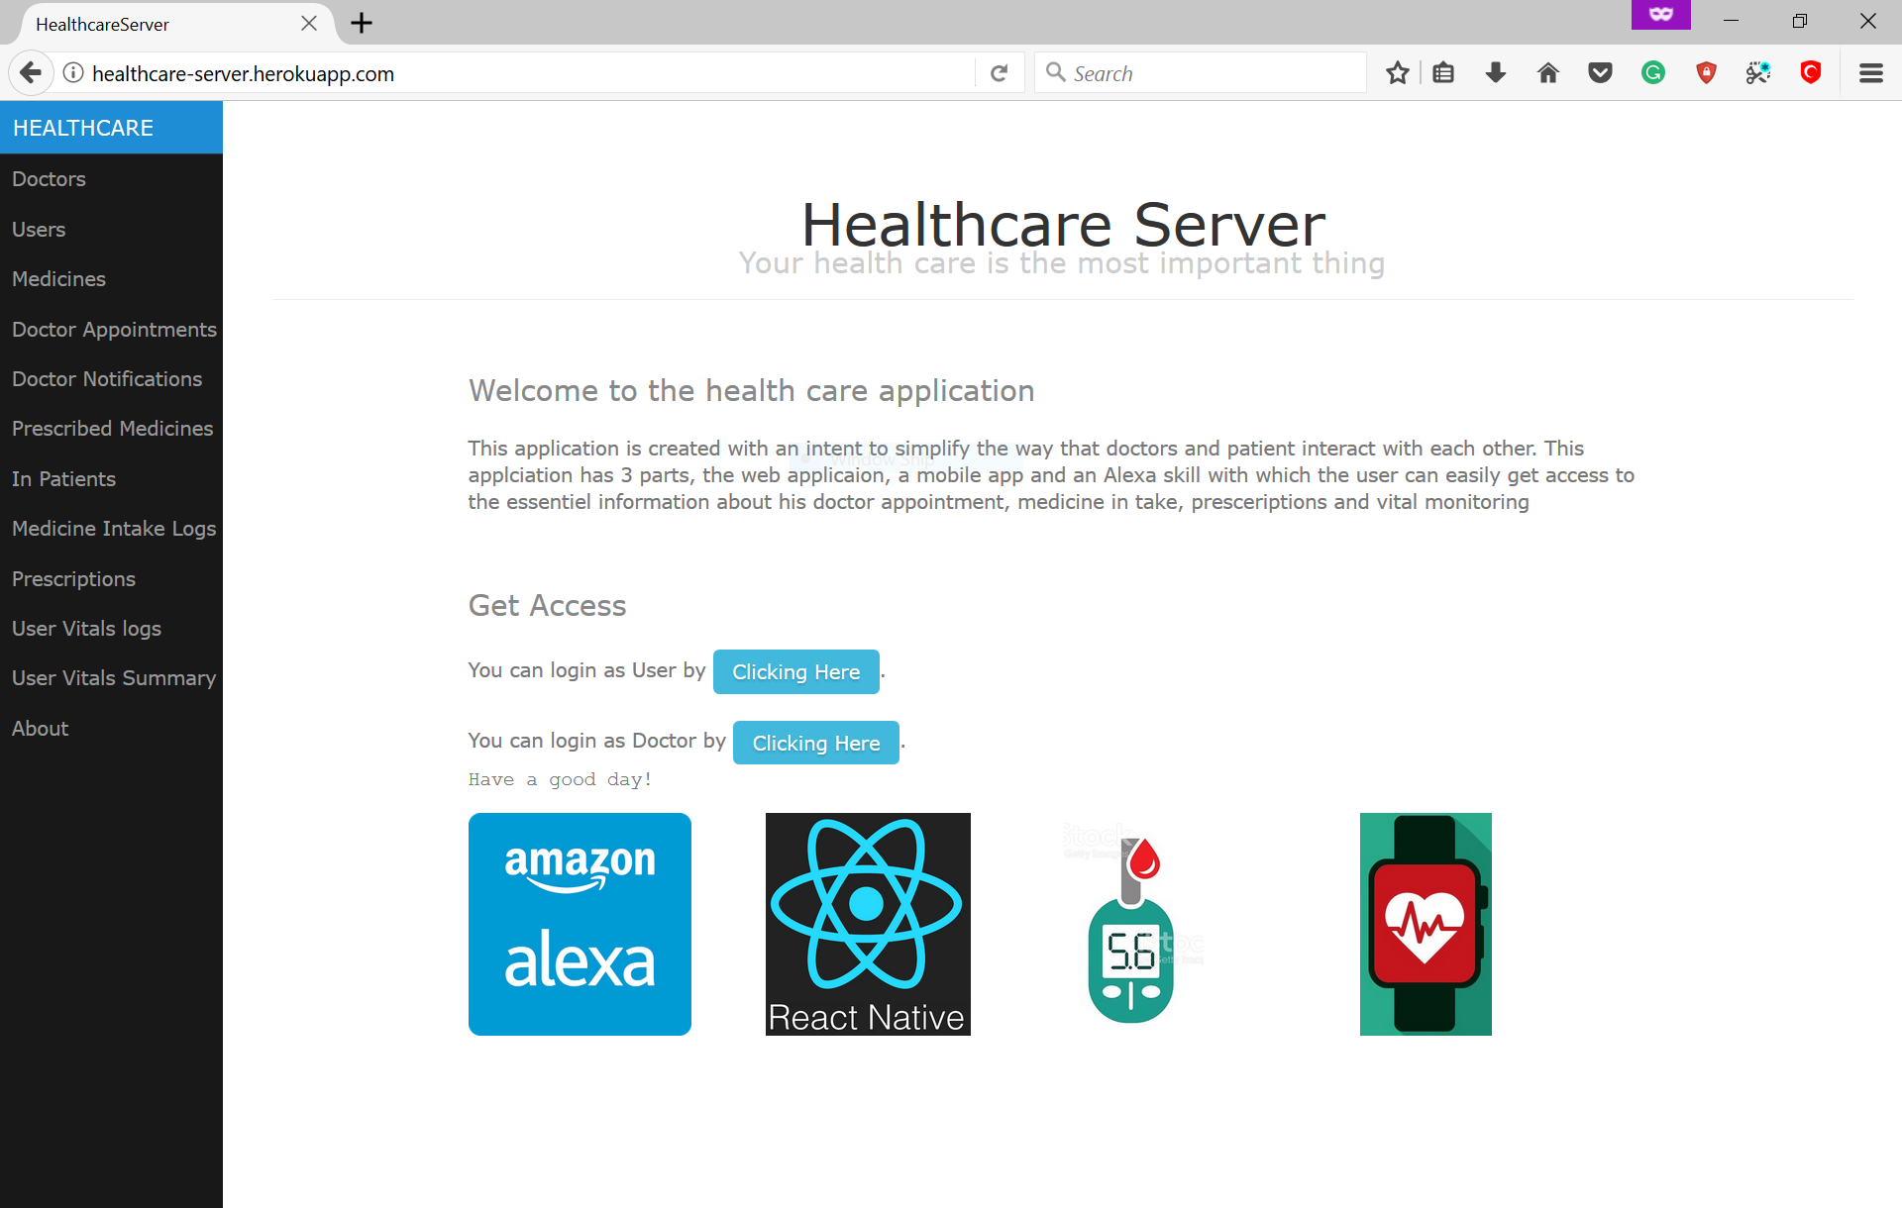The width and height of the screenshot is (1902, 1208).
Task: Open User Vitals Summary sidebar link
Action: pyautogui.click(x=113, y=678)
